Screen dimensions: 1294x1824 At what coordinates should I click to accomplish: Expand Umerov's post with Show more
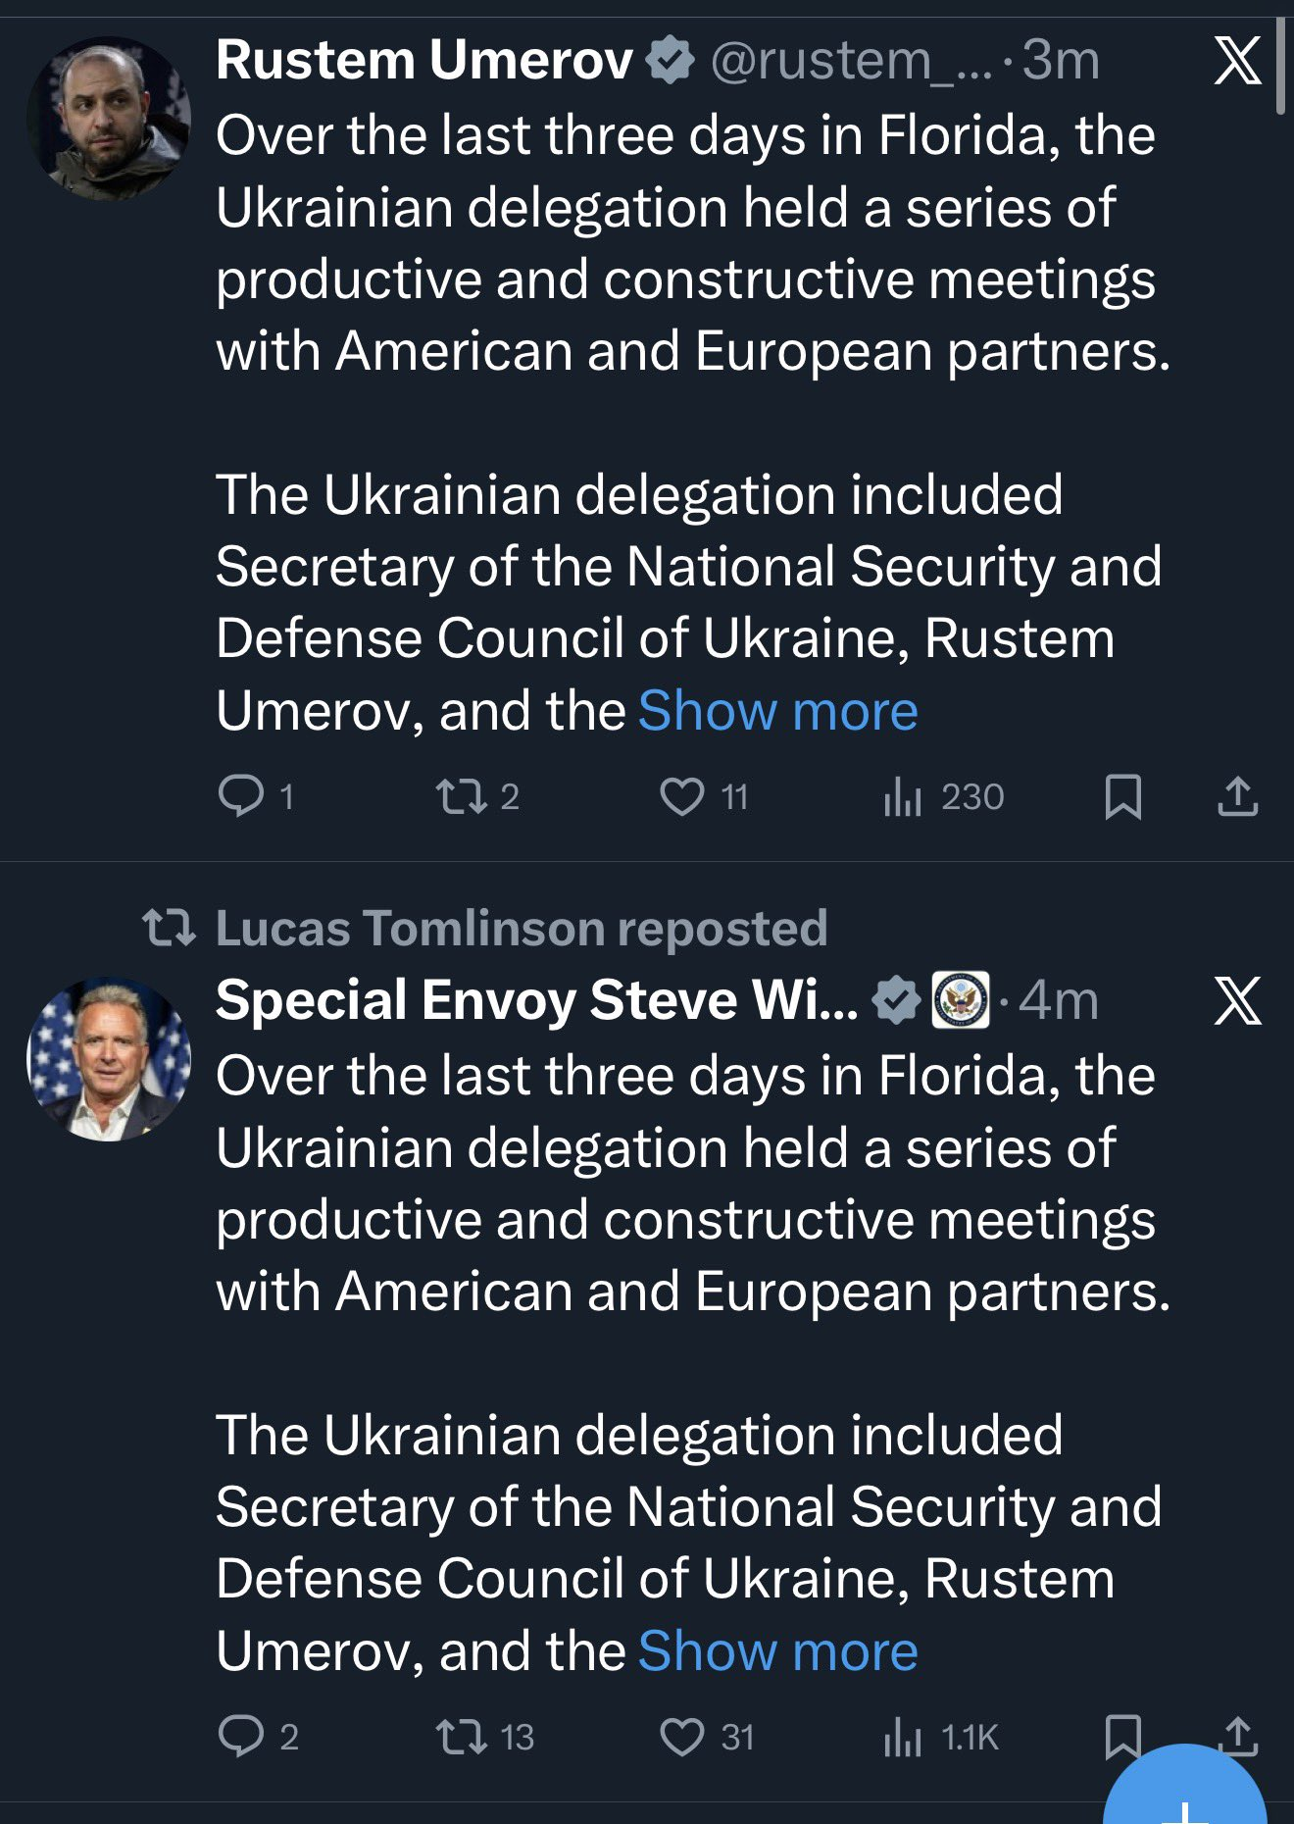point(777,711)
